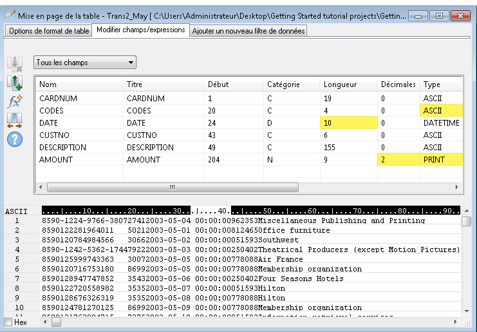Image resolution: width=477 pixels, height=332 pixels.
Task: Switch to 'Options de format de table' tab
Action: (49, 30)
